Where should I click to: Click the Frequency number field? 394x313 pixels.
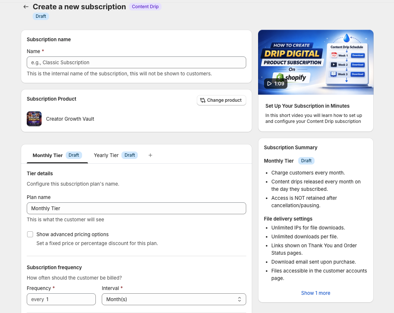(x=61, y=299)
